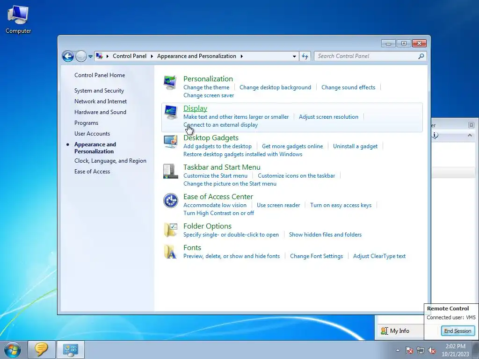Expand the root breadcrumb arrow after icon

click(x=107, y=56)
